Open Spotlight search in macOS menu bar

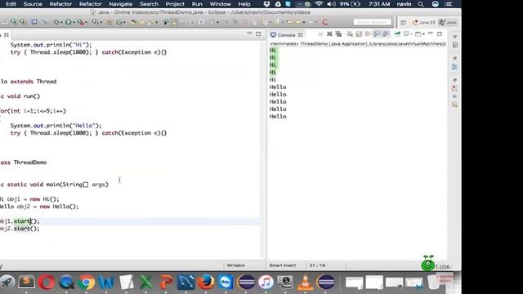421,4
